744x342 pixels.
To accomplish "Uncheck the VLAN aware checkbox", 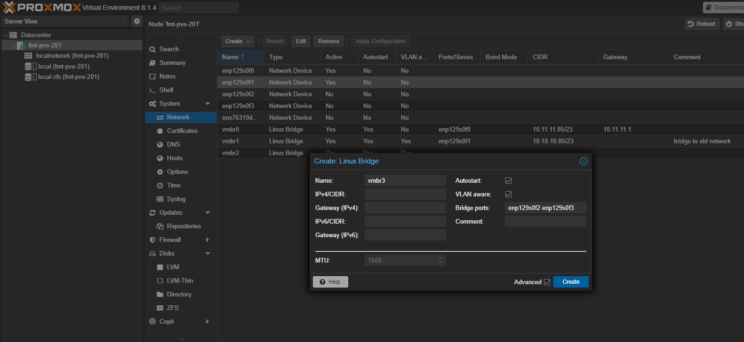I will [x=508, y=194].
